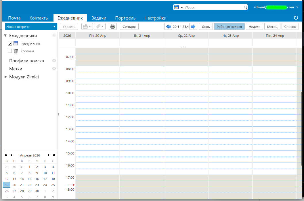Viewport: 304px width, 201px height.
Task: Uncheck the Ежедневник calendar checkbox
Action: [10, 44]
